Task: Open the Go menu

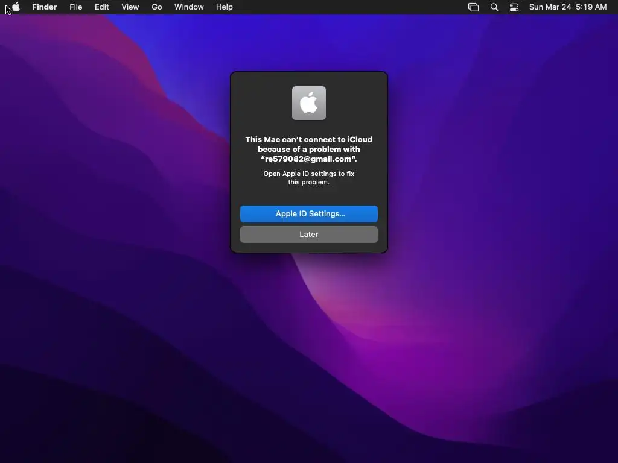Action: tap(157, 7)
